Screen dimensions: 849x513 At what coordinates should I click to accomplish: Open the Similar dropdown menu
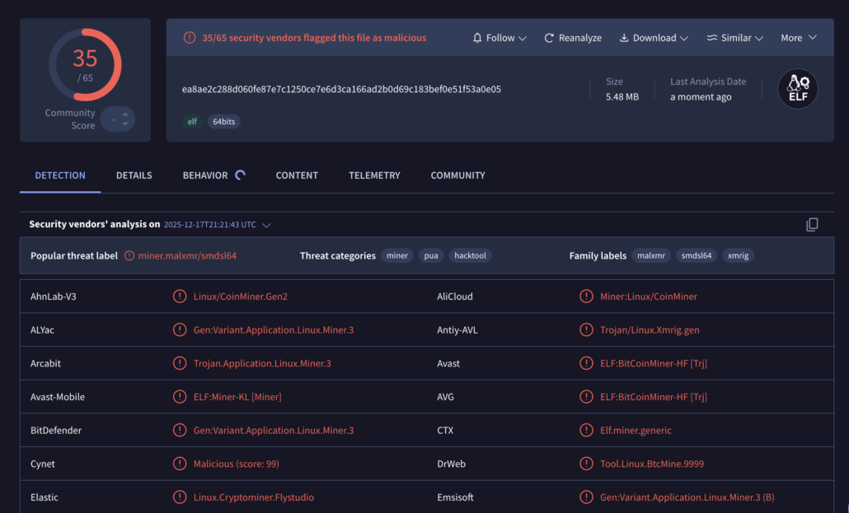734,38
